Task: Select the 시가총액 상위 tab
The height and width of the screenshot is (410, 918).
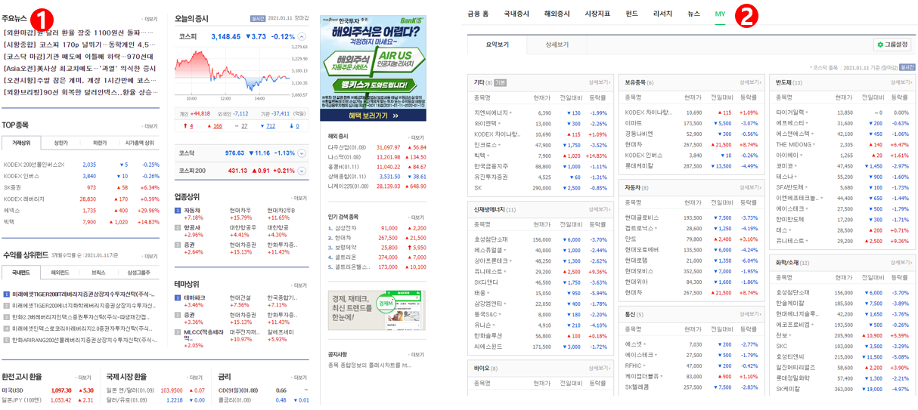Action: [139, 143]
